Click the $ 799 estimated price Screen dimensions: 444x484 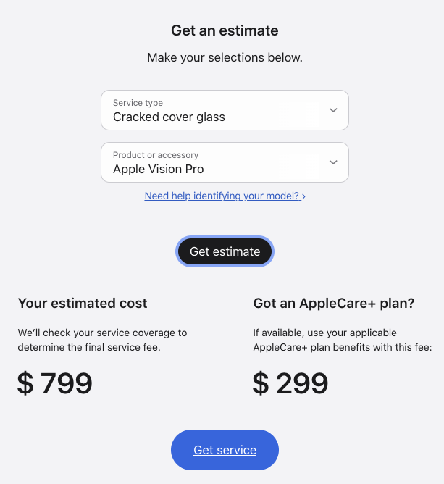(55, 383)
